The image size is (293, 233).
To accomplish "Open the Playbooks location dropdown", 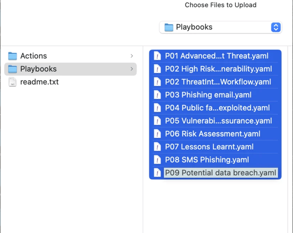I will 220,27.
